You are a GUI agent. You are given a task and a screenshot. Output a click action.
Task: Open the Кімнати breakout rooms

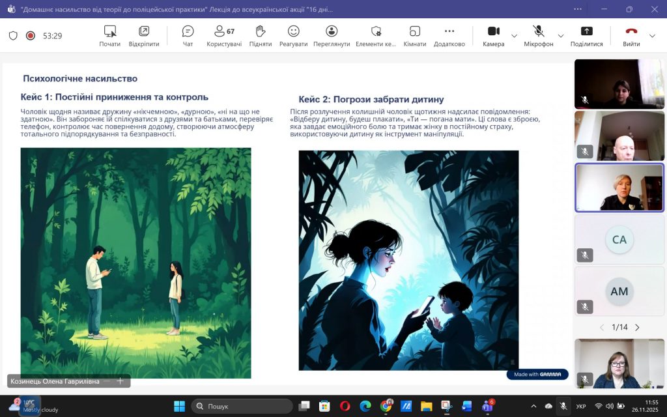tap(414, 35)
